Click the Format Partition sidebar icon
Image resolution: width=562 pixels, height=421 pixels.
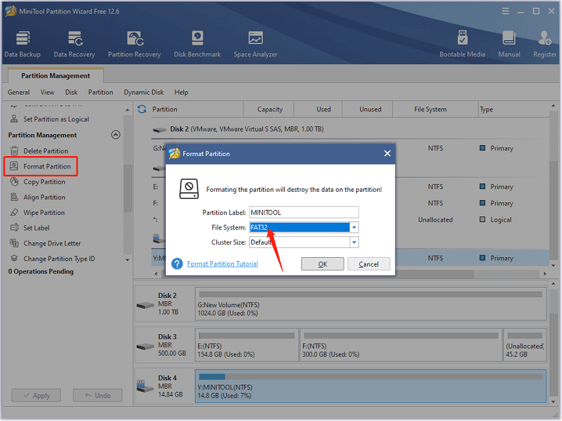tap(14, 166)
